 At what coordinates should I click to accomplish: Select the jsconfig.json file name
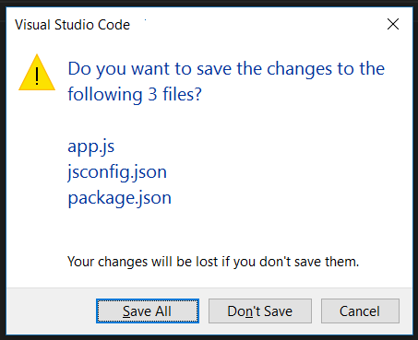[117, 172]
